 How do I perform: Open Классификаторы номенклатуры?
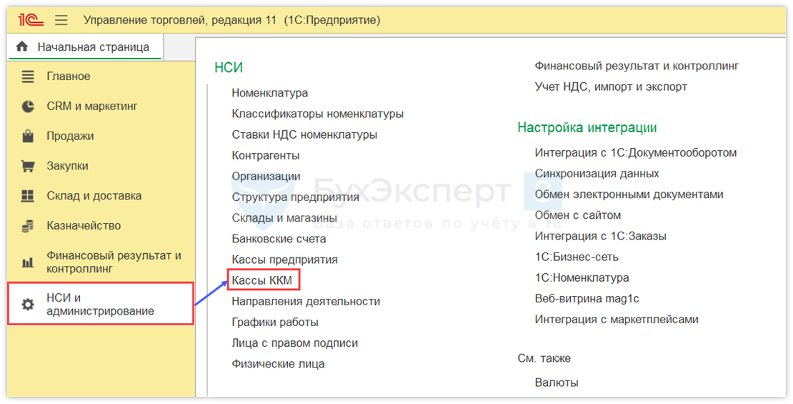click(x=318, y=114)
